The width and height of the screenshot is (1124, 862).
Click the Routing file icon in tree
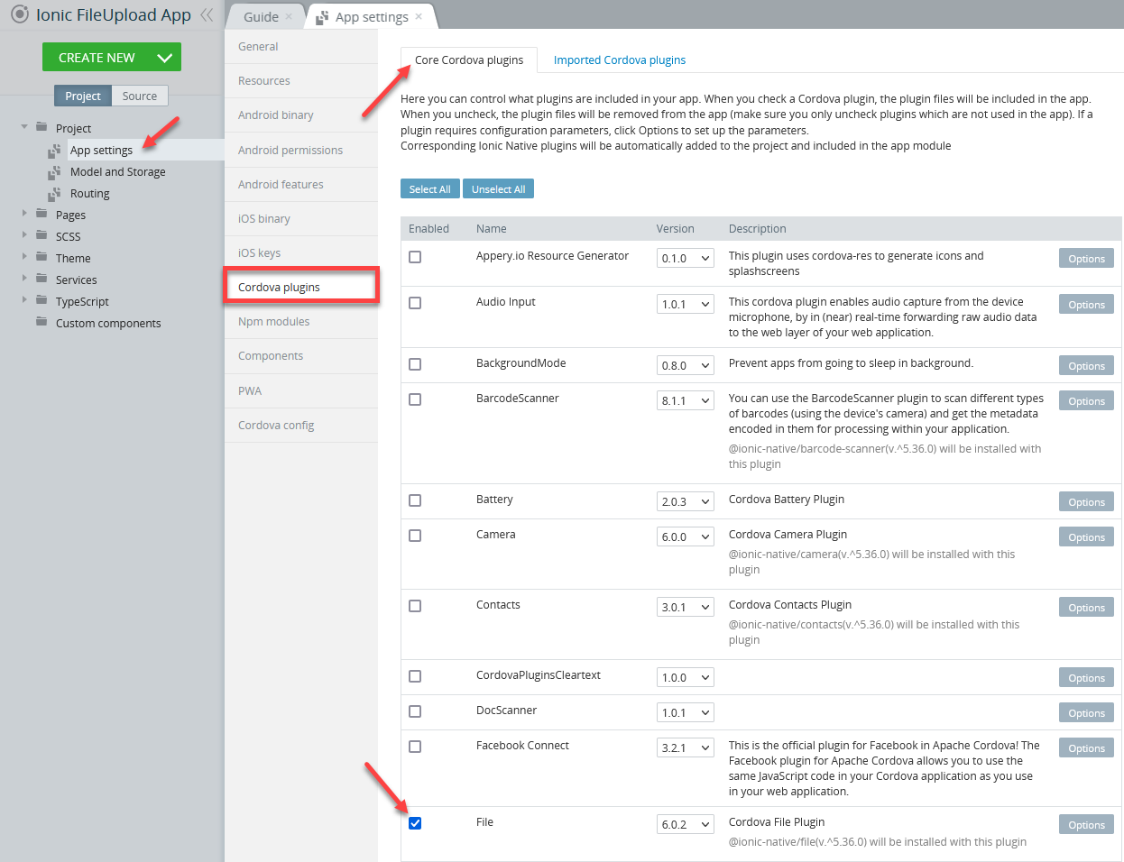click(54, 194)
